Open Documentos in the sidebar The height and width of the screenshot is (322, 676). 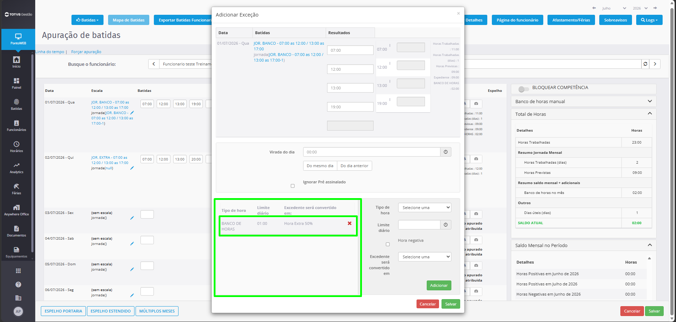click(x=17, y=231)
